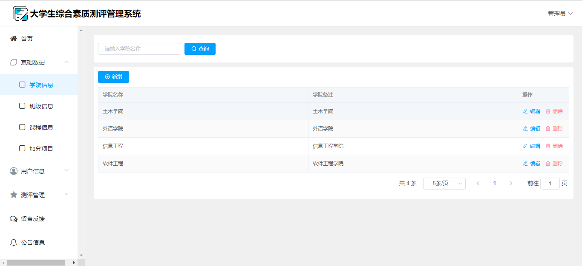
Task: Click the home icon beside 首页
Action: 14,39
